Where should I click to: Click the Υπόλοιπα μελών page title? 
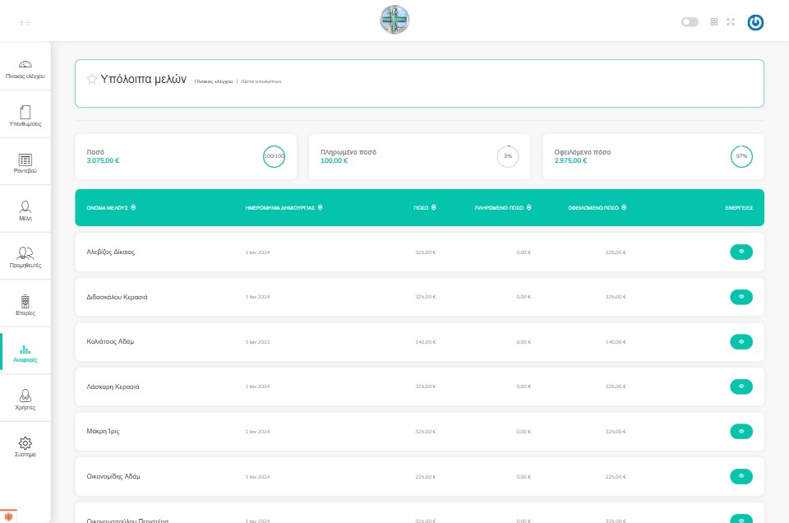click(x=143, y=79)
